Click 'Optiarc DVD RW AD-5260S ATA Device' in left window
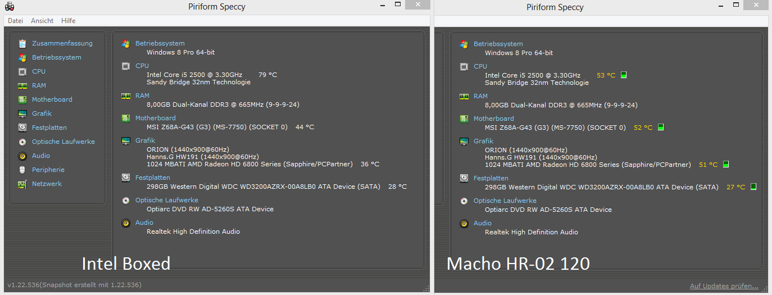This screenshot has width=772, height=295. tap(210, 208)
